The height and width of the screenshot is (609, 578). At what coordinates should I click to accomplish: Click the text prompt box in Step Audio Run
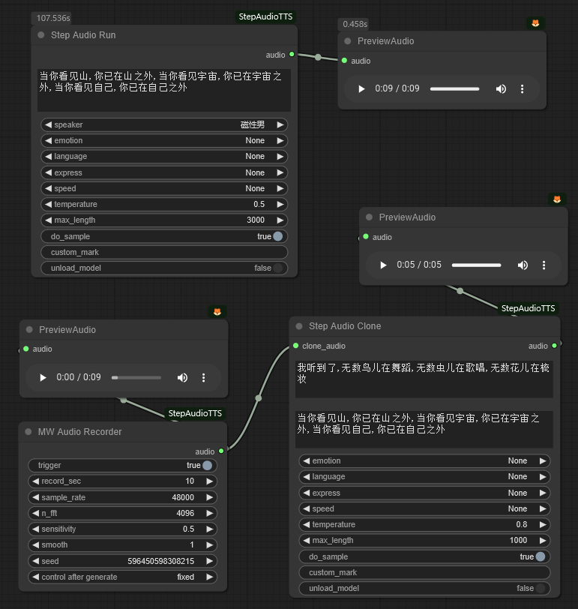click(x=164, y=90)
